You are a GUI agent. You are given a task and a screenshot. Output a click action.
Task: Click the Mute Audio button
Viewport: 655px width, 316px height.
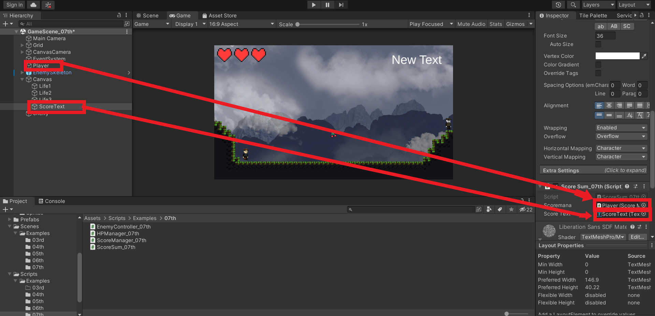click(471, 24)
